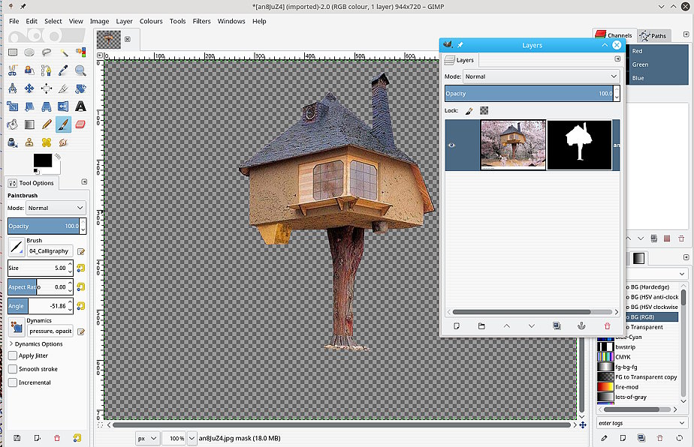Create new layer in Layers dialog
Image resolution: width=694 pixels, height=447 pixels.
tap(457, 325)
